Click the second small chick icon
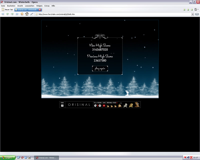This screenshot has height=160, width=200. 112,106
